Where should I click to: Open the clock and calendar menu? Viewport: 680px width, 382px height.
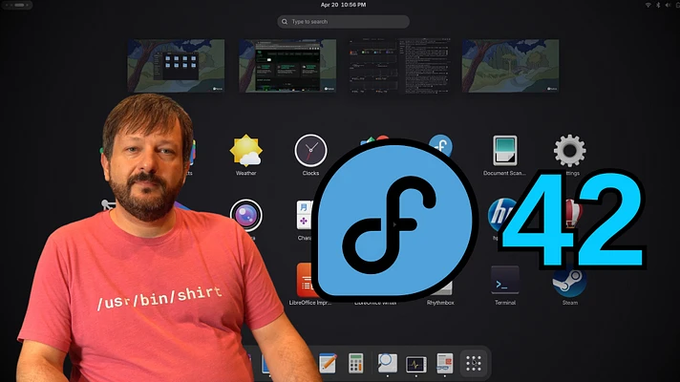pos(343,5)
